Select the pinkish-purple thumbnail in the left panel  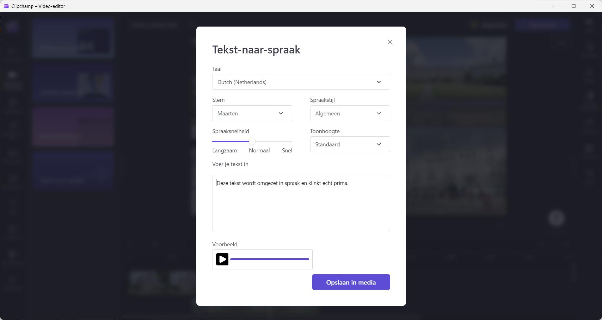coord(73,126)
